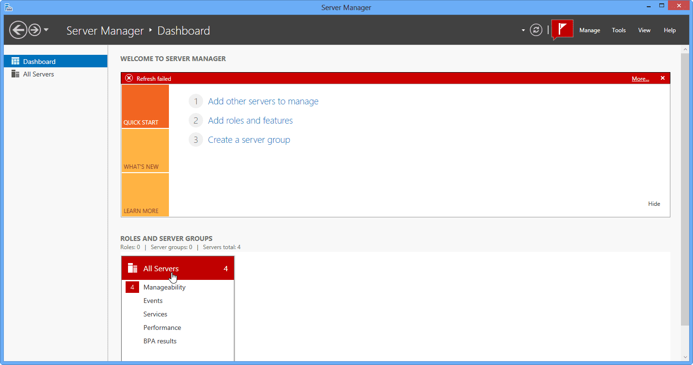Click the Server Manager breadcrumb text
Image resolution: width=693 pixels, height=365 pixels.
pyautogui.click(x=105, y=31)
